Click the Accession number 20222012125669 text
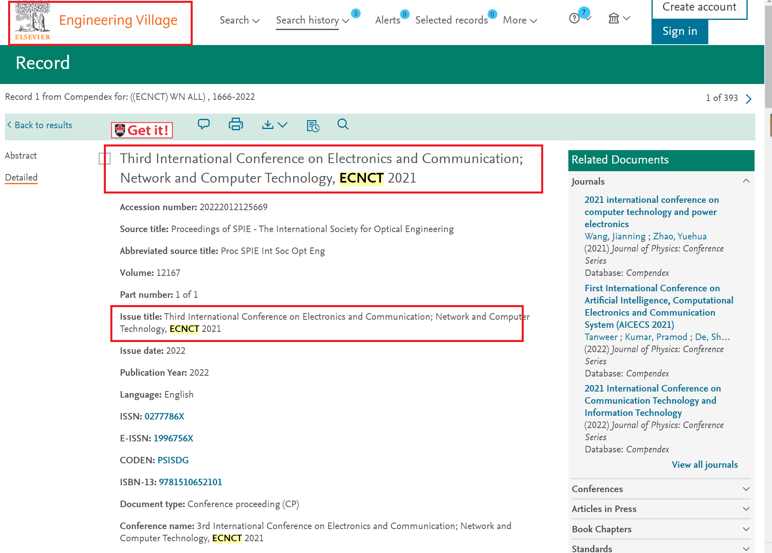This screenshot has width=772, height=553. click(194, 207)
